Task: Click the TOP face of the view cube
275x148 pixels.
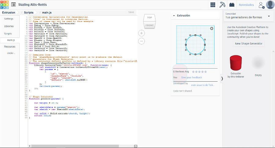Action: click(149, 18)
